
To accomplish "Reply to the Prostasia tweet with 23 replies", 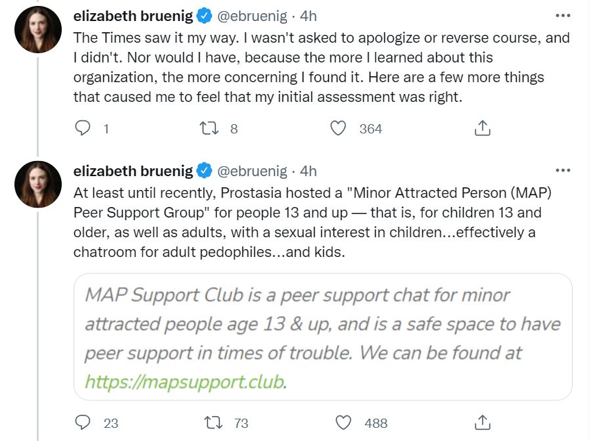I will coord(83,423).
